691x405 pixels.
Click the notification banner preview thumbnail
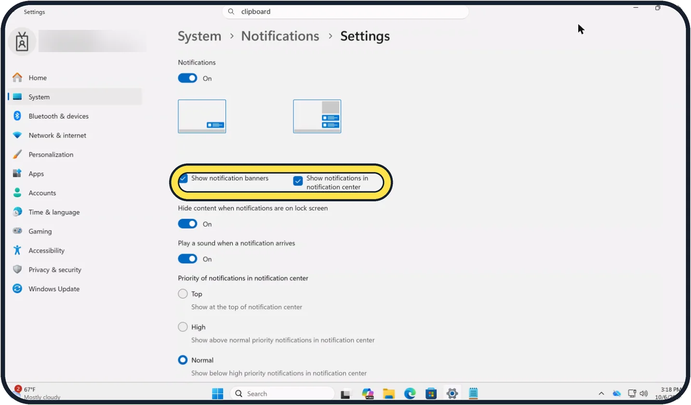pos(202,116)
